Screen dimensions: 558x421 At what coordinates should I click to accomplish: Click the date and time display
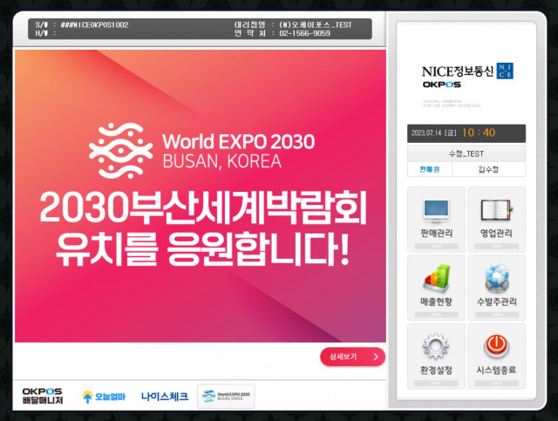[x=466, y=133]
